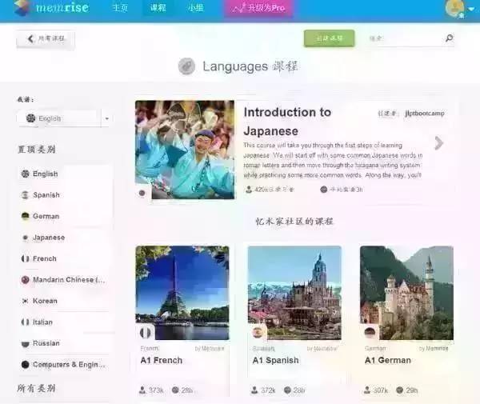The image size is (480, 404).
Task: Click the Korean flag icon in sidebar
Action: pos(26,301)
